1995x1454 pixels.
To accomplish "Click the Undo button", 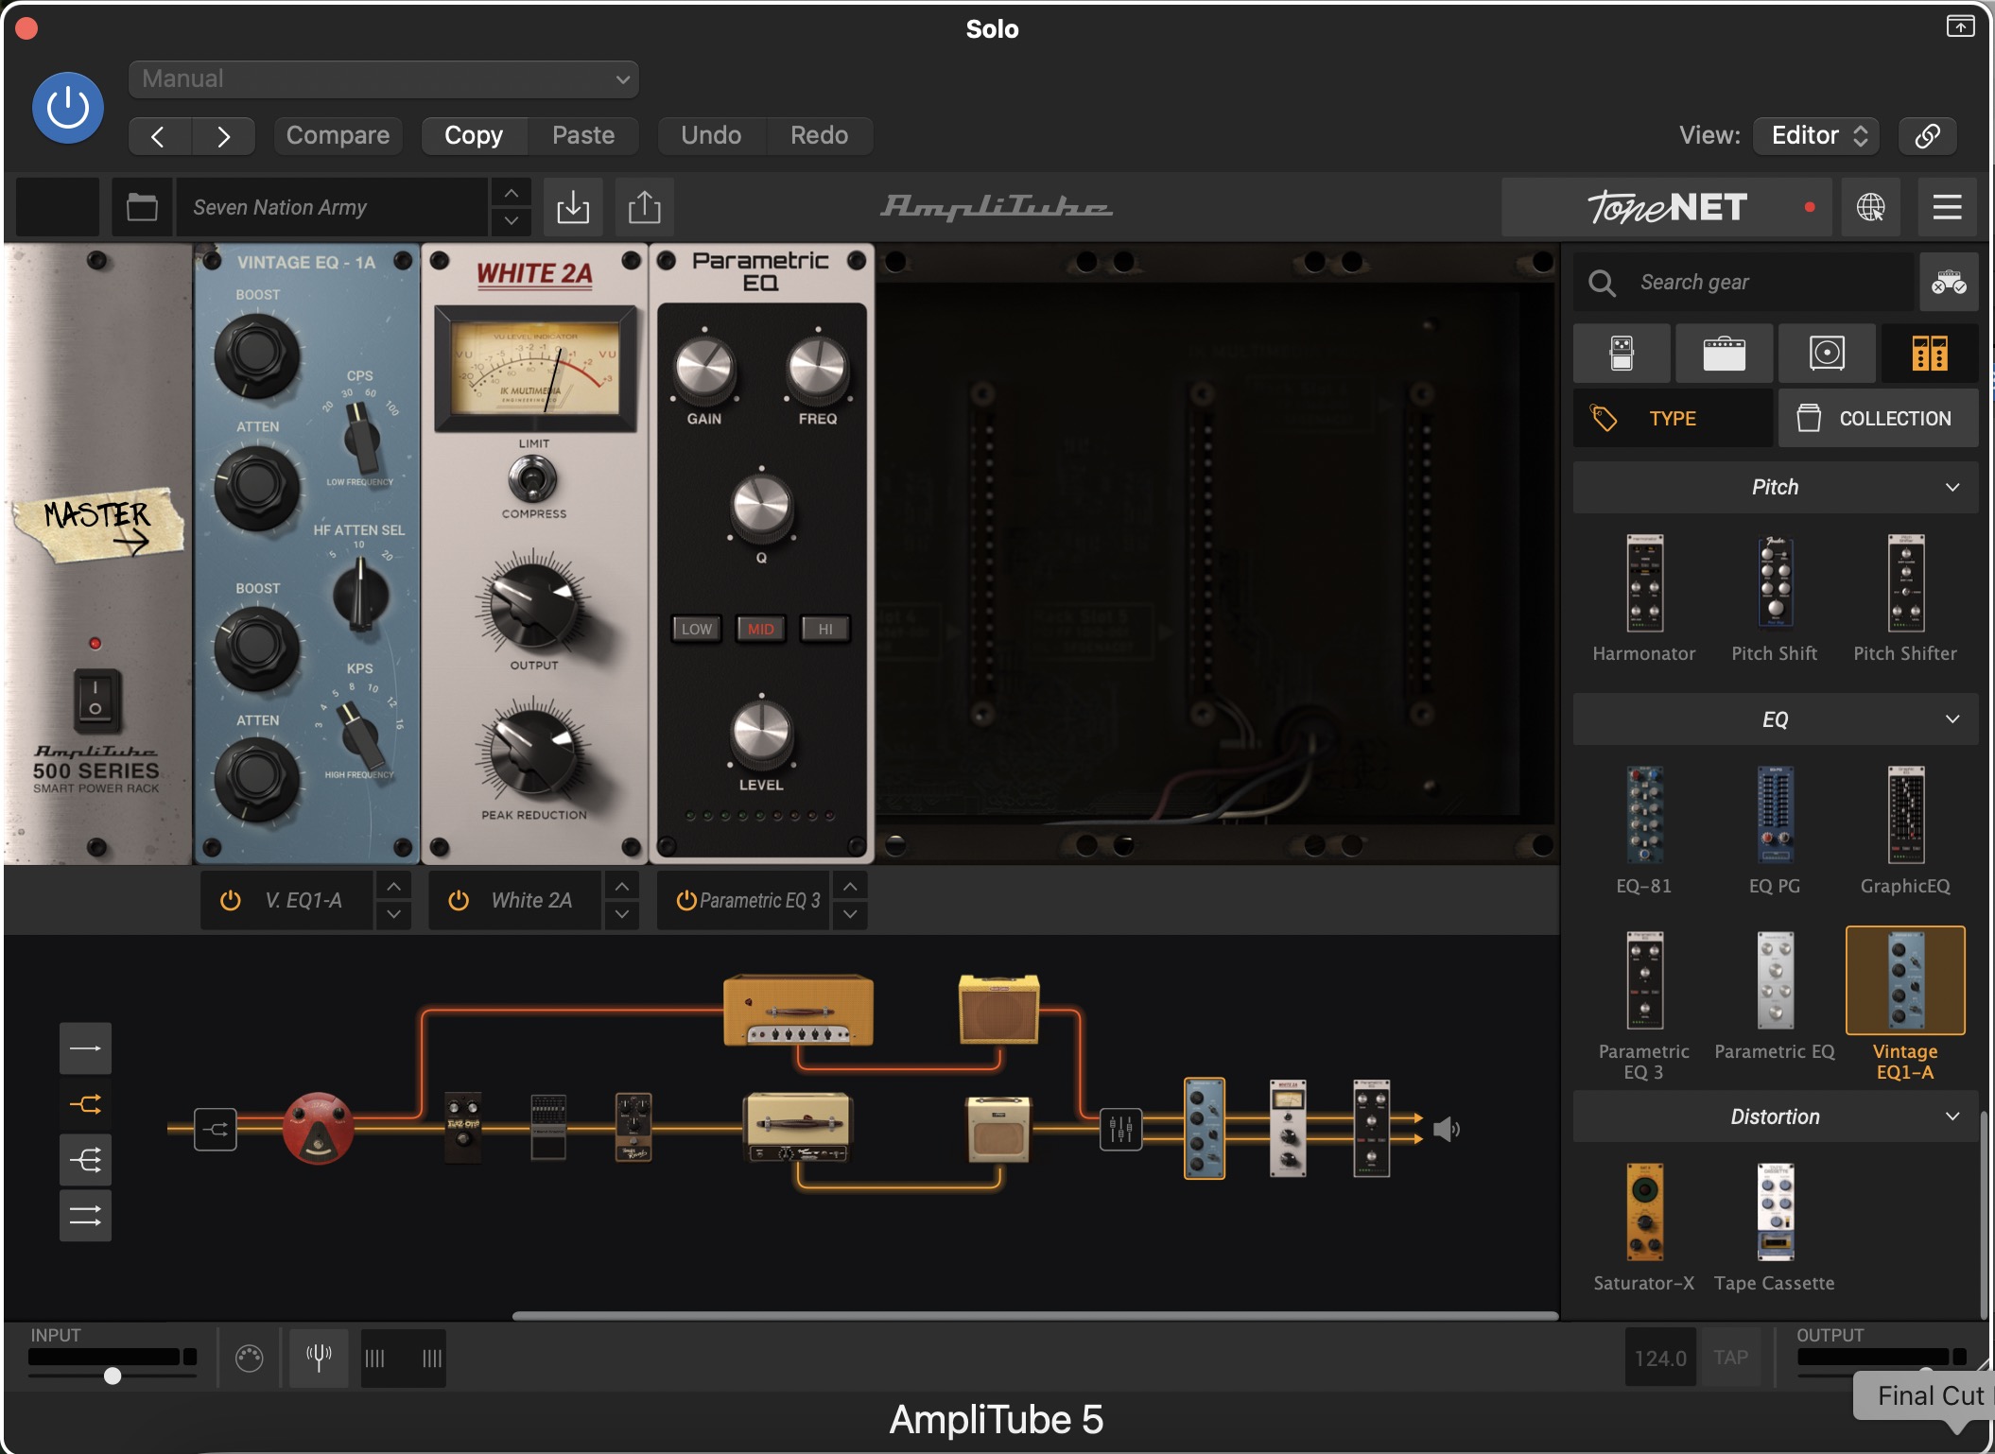I will 711,135.
